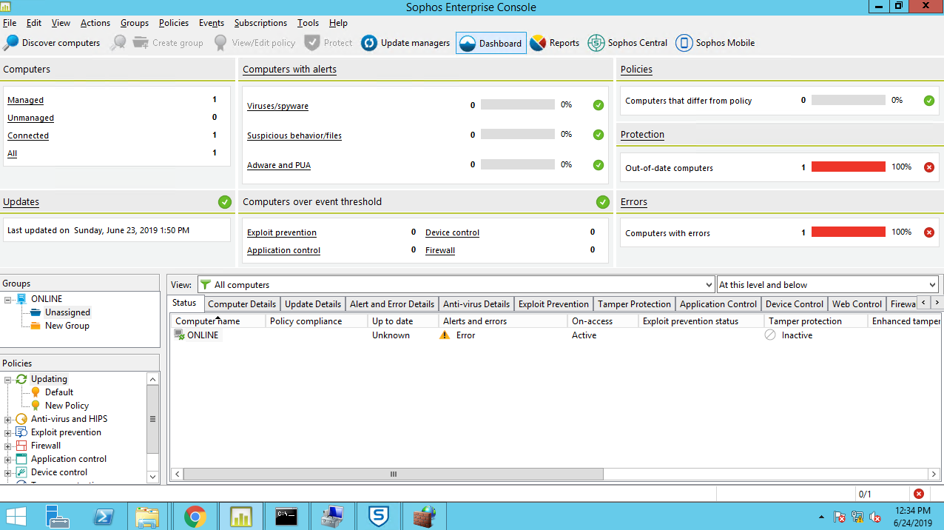Select the ONLINE computer row
944x530 pixels.
tap(556, 335)
